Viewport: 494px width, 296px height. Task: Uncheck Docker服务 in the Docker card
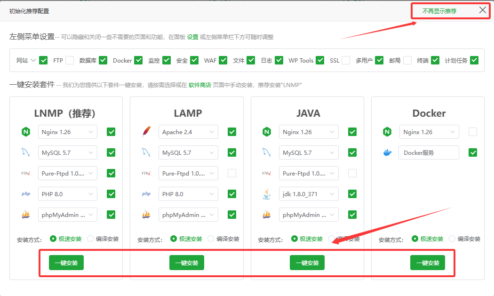point(472,152)
